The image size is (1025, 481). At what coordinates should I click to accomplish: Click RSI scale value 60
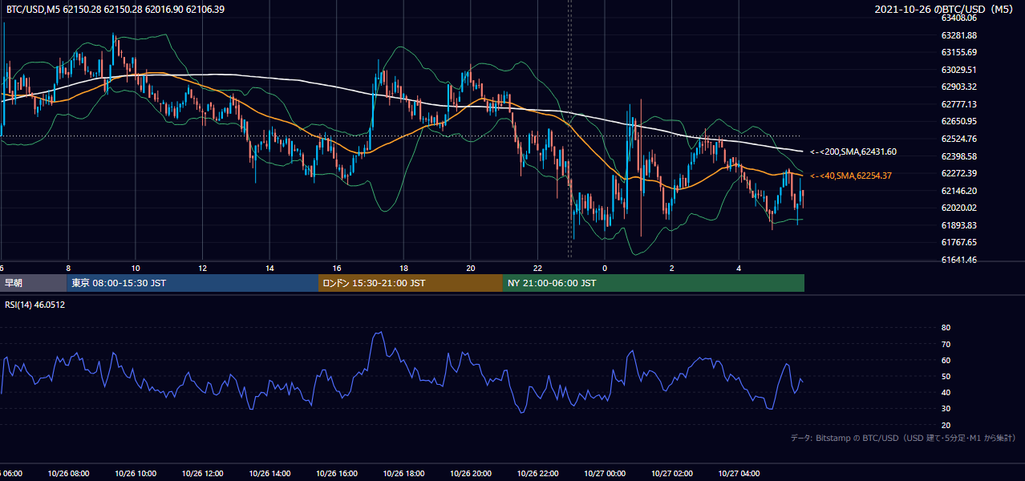click(x=946, y=360)
